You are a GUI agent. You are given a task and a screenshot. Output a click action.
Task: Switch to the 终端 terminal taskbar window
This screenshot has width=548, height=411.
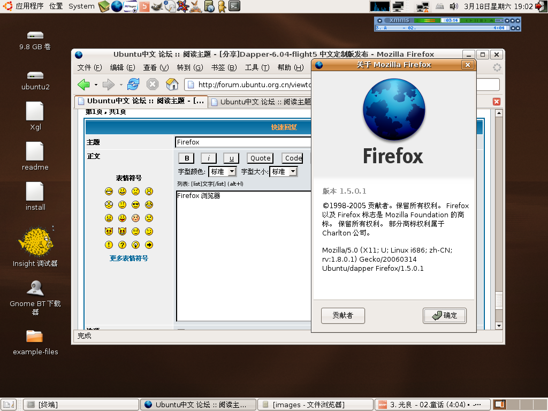[x=81, y=405]
